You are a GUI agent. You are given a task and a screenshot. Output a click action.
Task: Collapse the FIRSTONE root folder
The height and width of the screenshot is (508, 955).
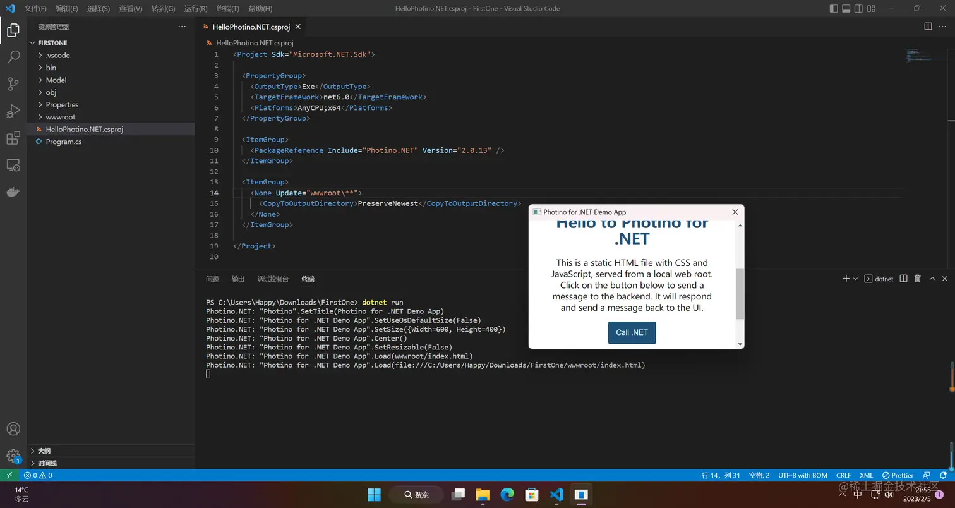tap(111, 43)
